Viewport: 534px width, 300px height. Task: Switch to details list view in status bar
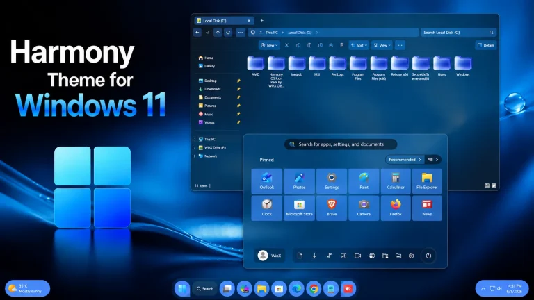pos(487,185)
